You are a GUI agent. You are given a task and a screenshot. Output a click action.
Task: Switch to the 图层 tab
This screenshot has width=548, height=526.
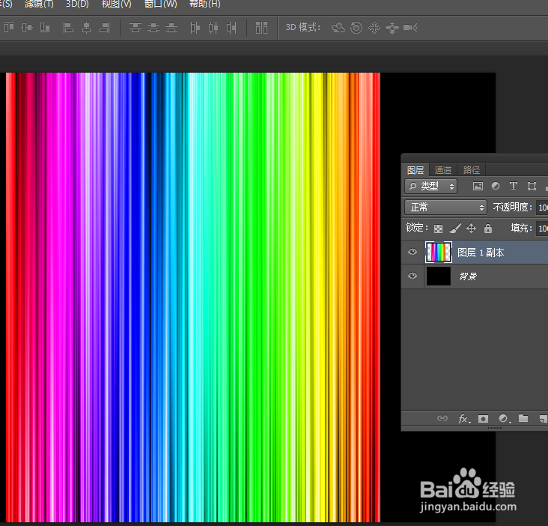415,170
